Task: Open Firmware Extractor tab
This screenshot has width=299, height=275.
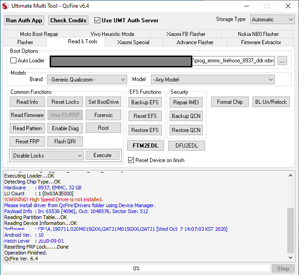Action: point(261,42)
